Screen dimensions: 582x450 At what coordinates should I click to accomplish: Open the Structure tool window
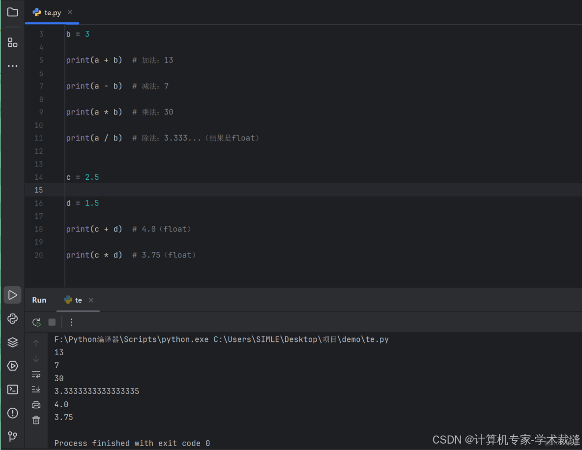pyautogui.click(x=13, y=42)
